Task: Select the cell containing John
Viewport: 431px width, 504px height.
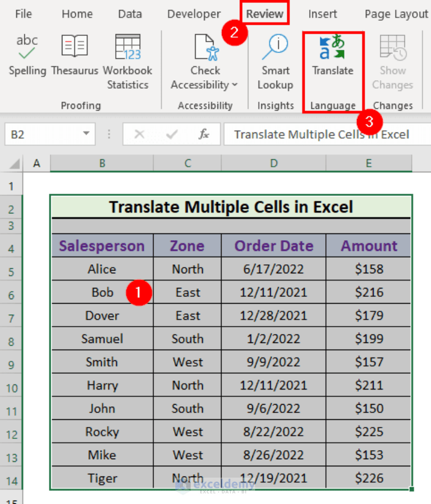Action: 102,408
